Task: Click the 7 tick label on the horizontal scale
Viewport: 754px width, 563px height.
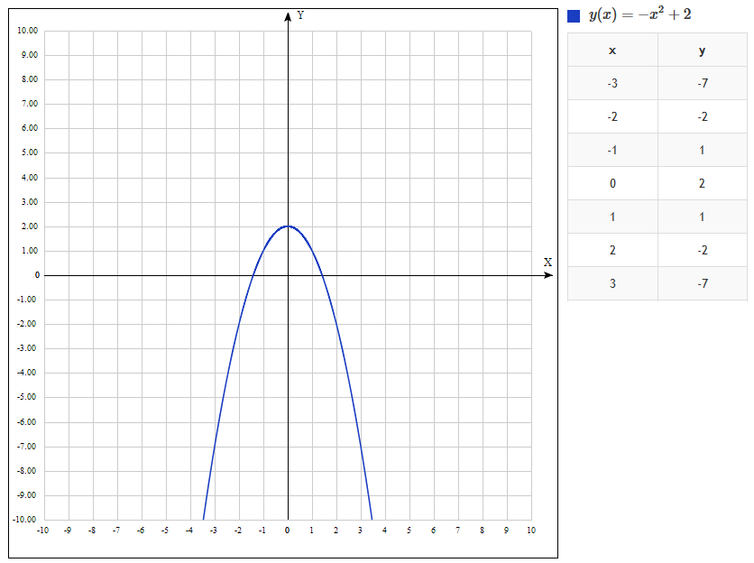Action: click(458, 531)
